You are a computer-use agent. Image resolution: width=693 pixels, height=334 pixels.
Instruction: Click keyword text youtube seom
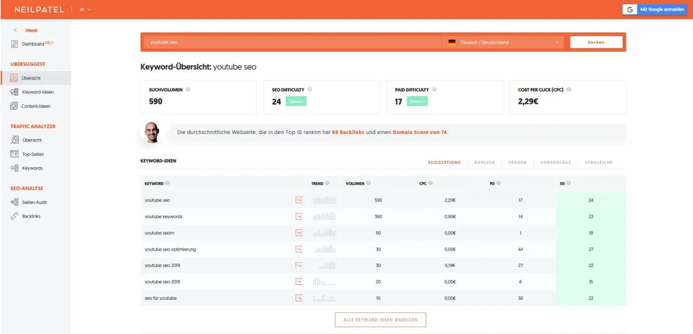(159, 233)
